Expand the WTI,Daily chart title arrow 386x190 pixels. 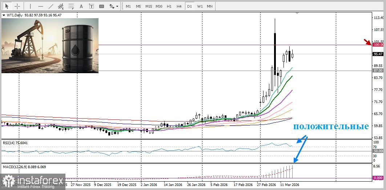pos(4,15)
